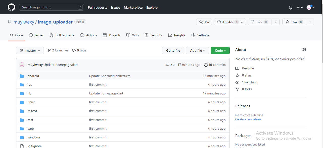The height and width of the screenshot is (148, 323).
Task: Open the .gitignore file
Action: click(x=35, y=146)
